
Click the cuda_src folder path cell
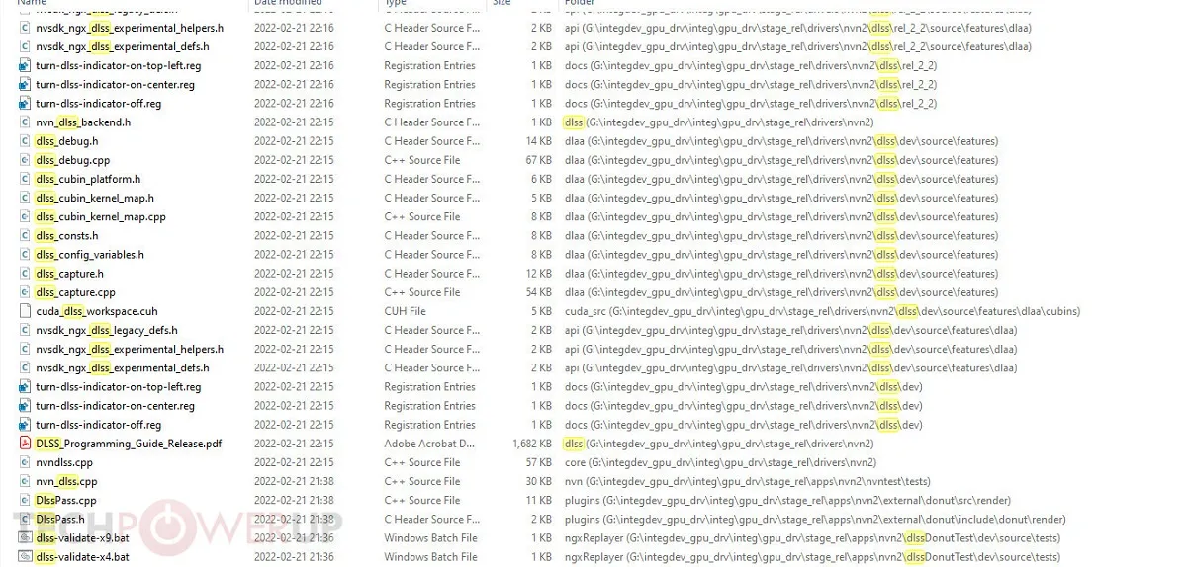(822, 311)
